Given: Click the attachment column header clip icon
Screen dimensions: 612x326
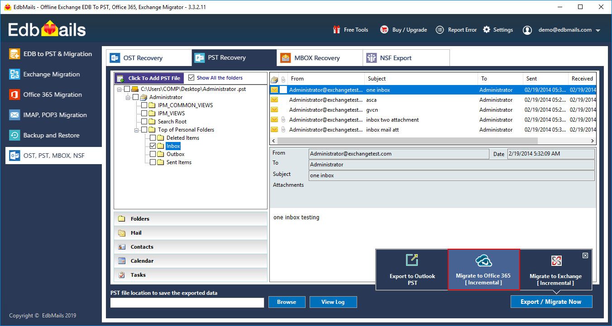Looking at the screenshot, I should (x=283, y=79).
